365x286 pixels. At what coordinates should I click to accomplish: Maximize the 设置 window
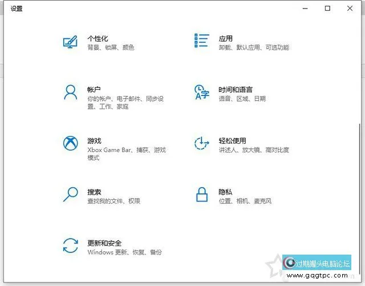pyautogui.click(x=327, y=9)
